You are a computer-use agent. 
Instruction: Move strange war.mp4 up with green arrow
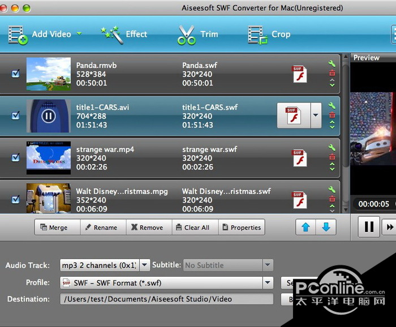[x=333, y=165]
